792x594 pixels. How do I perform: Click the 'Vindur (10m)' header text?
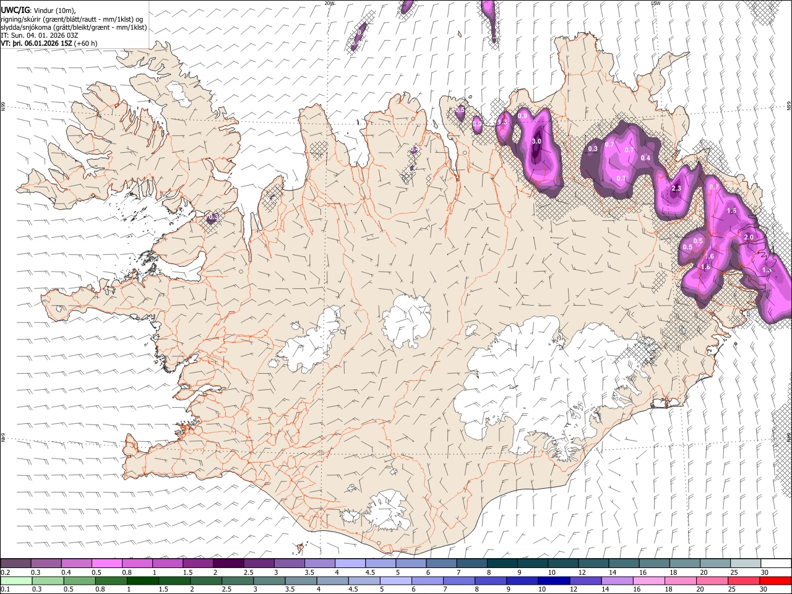click(x=54, y=11)
